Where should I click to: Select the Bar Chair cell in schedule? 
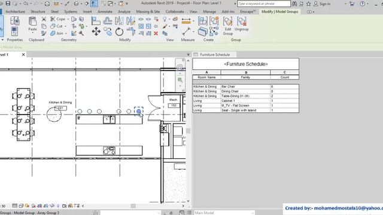pyautogui.click(x=245, y=87)
